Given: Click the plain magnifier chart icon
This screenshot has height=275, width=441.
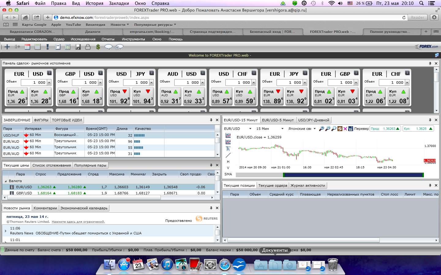Looking at the screenshot, I should click(334, 129).
